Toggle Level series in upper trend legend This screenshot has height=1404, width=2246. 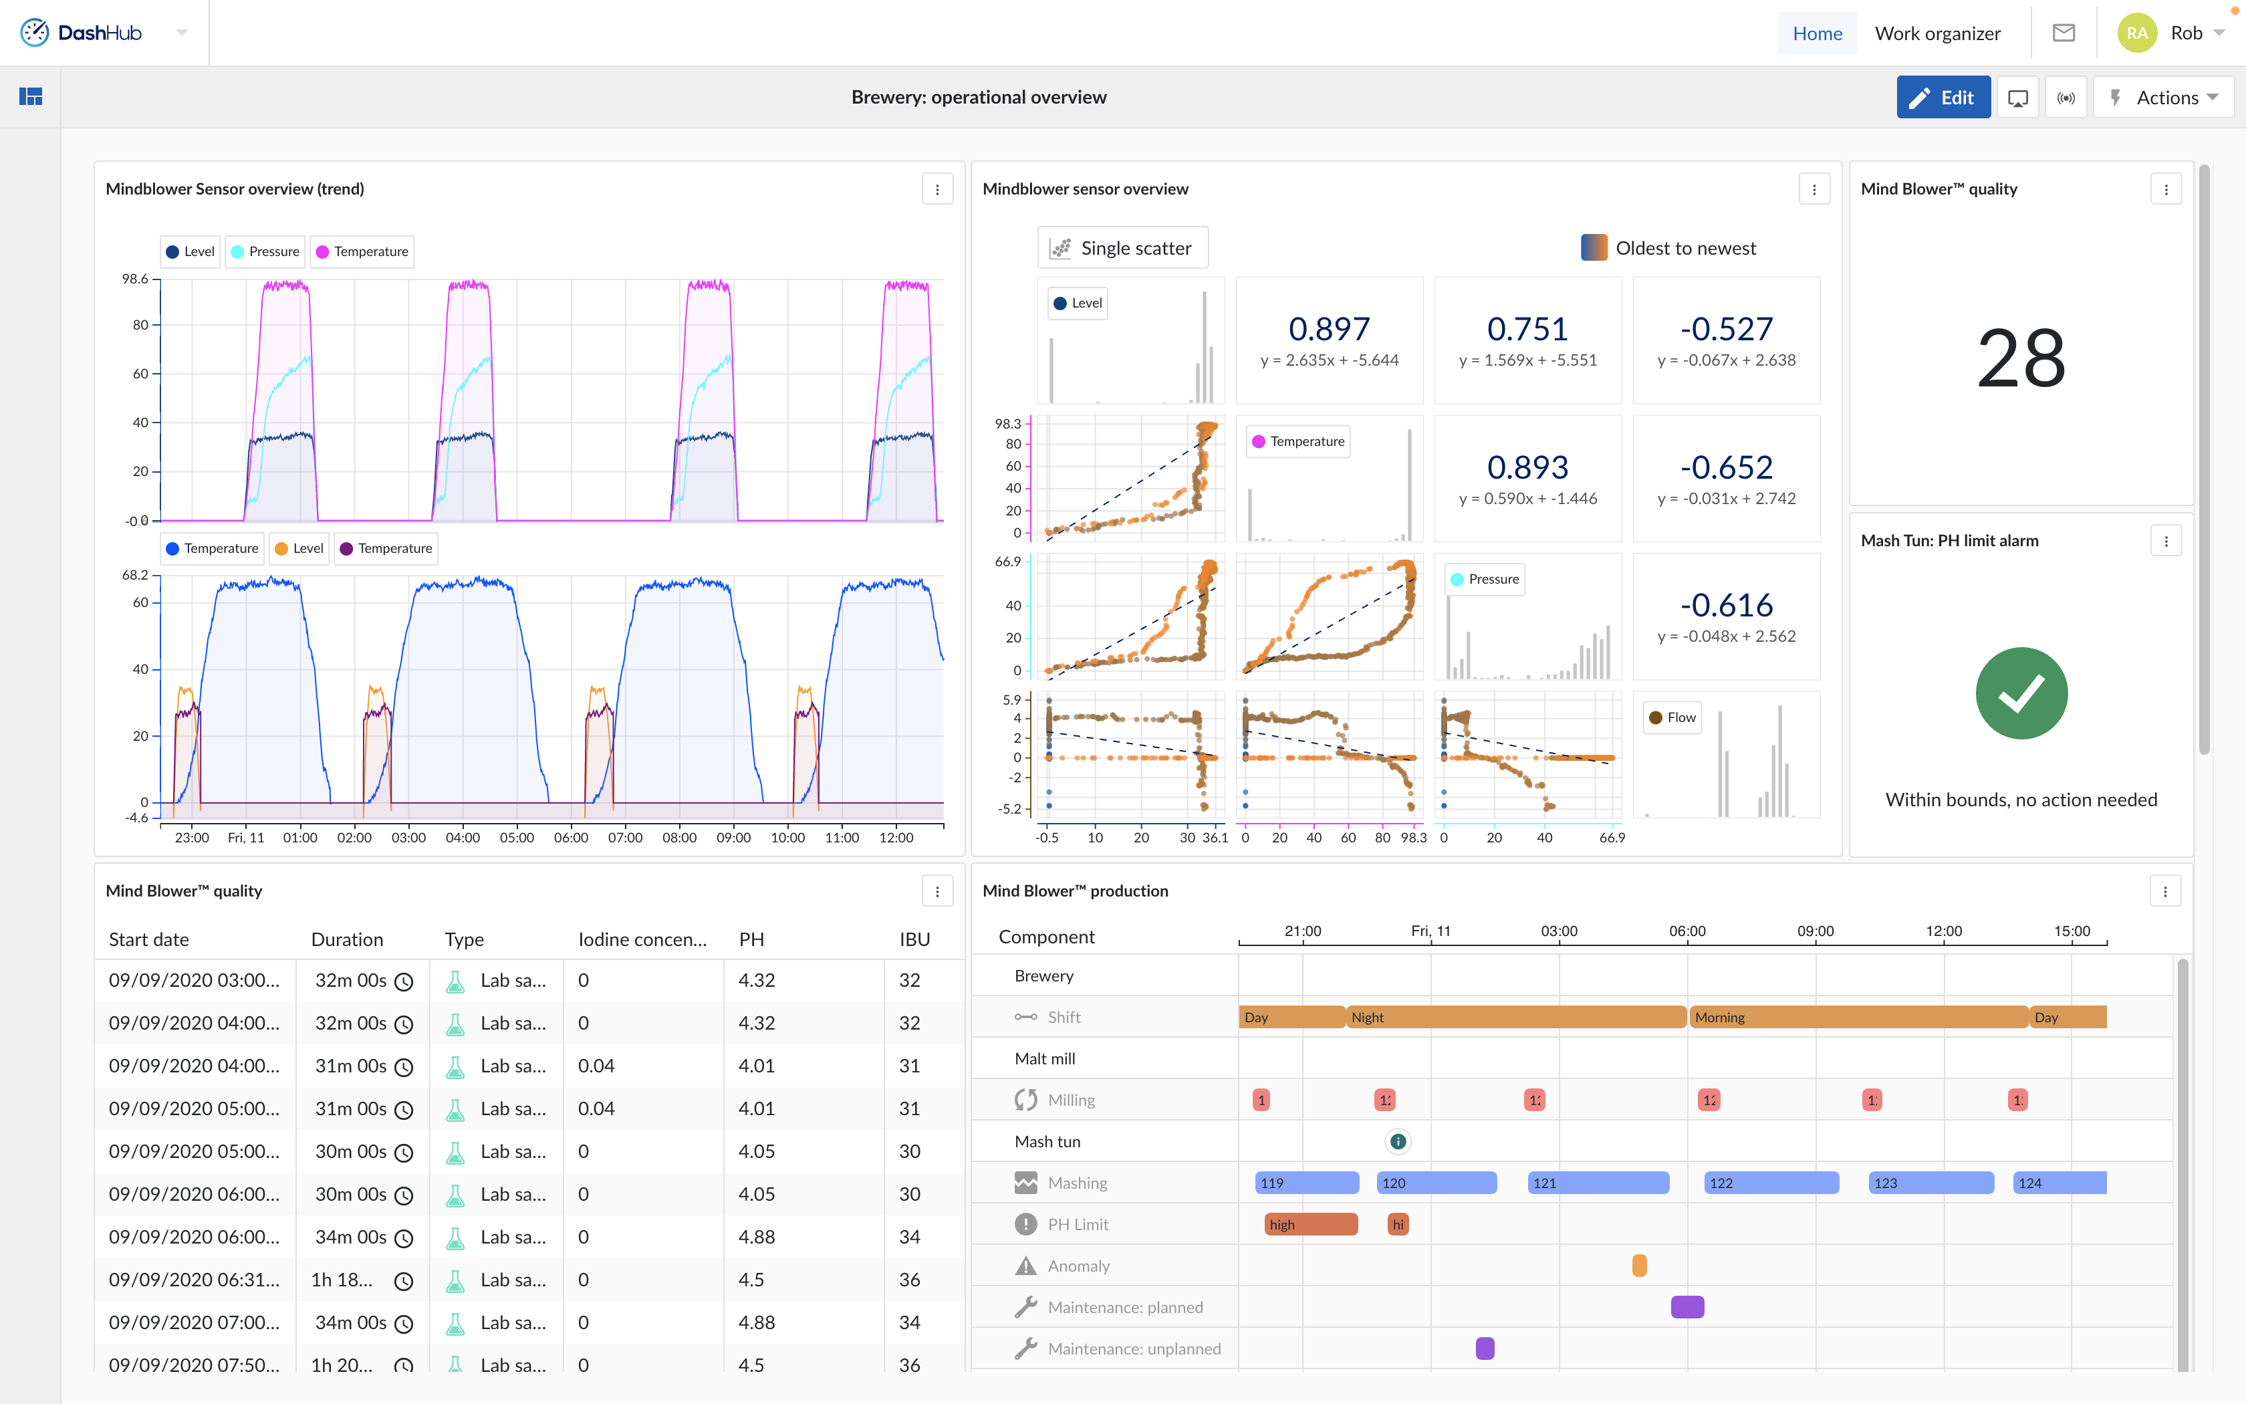191,251
